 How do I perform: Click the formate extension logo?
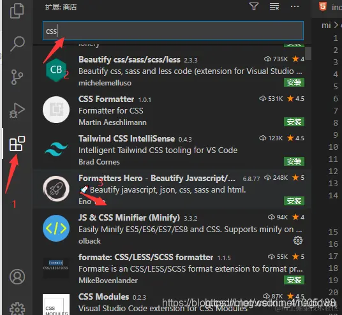coord(56,267)
